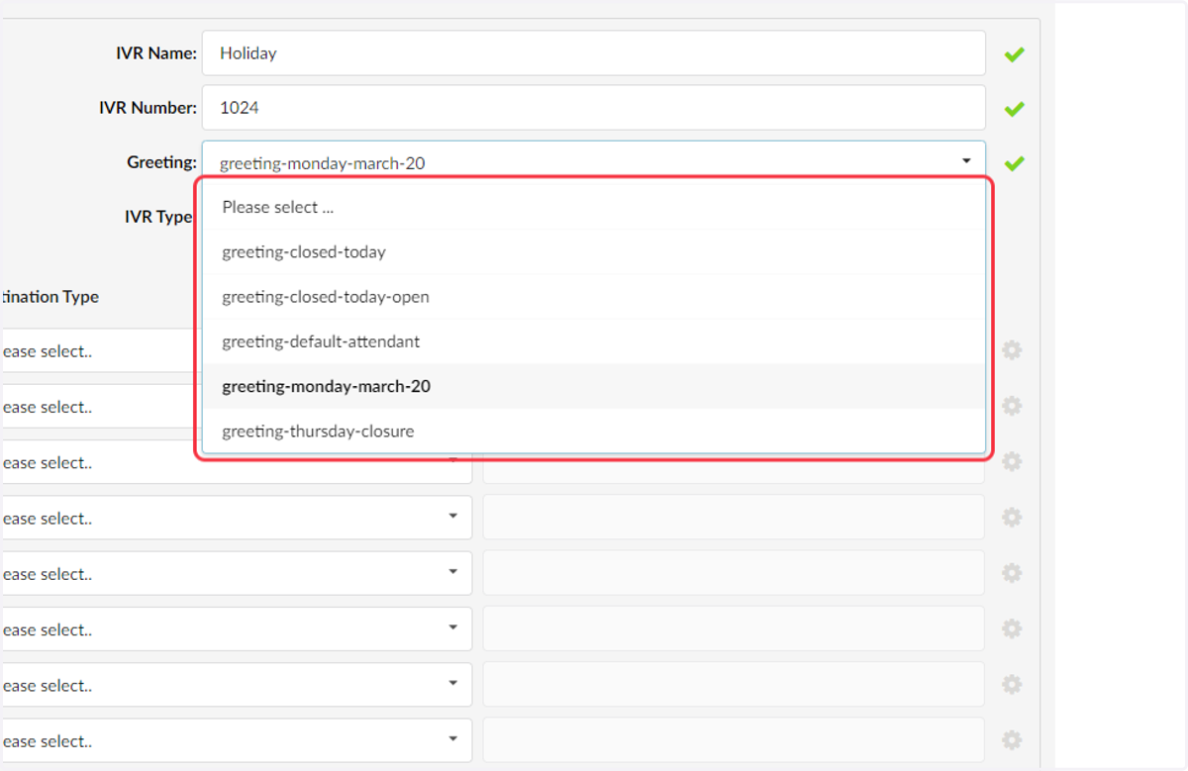The height and width of the screenshot is (771, 1188).
Task: Open eighth destination type dropdown arrow
Action: [x=453, y=737]
